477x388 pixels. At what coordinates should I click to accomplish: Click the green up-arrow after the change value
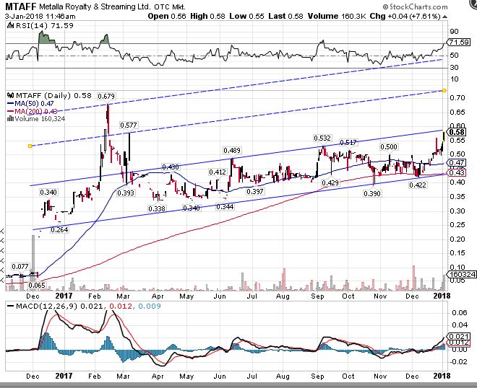pos(444,17)
